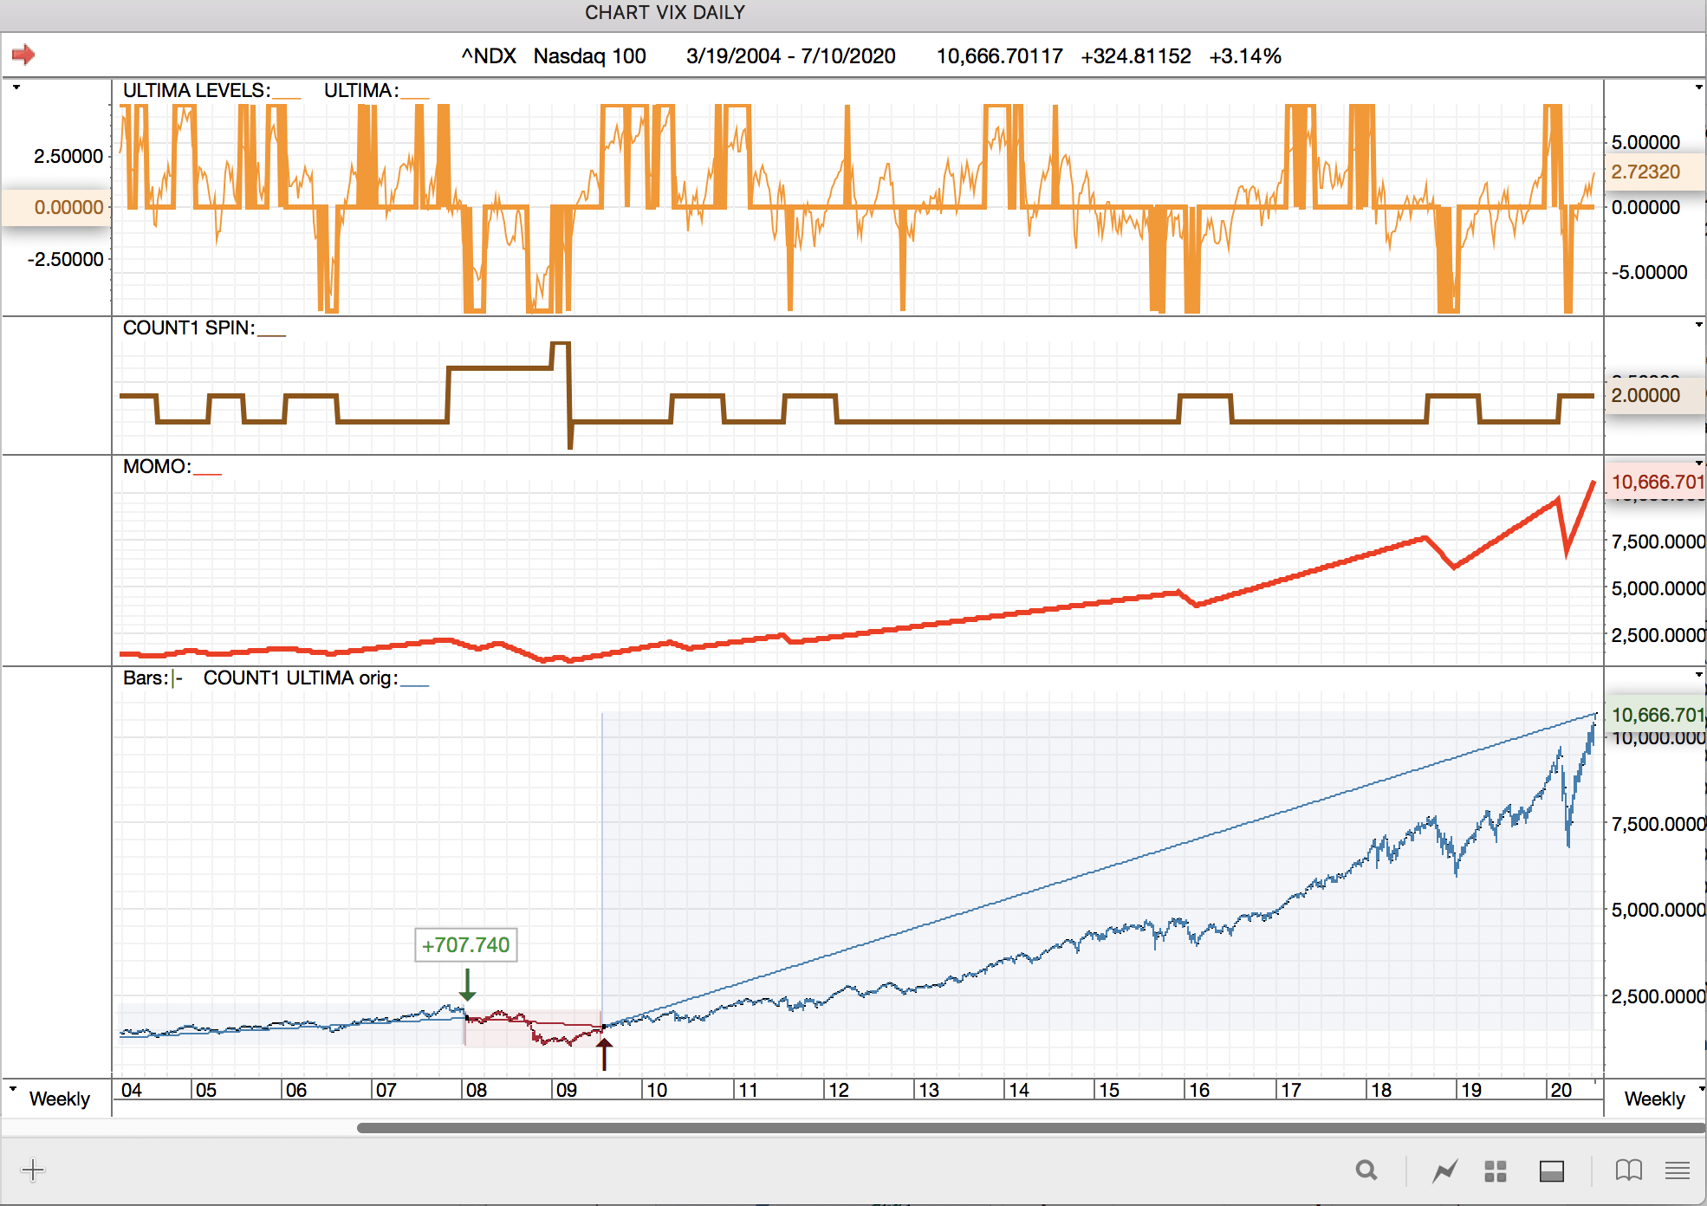Click the +707.740 trade profit marker

[x=465, y=944]
